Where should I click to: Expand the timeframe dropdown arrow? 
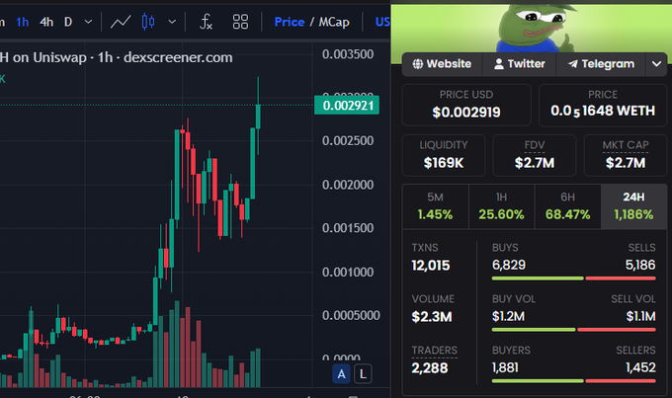[88, 22]
